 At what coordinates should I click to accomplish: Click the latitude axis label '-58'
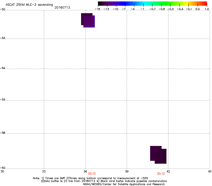(x=3, y=133)
